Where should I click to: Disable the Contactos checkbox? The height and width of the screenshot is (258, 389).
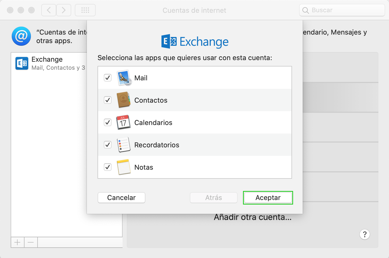pos(108,100)
